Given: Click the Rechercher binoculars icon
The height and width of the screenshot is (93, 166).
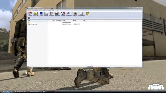Looking at the screenshot, I should tap(57, 14).
